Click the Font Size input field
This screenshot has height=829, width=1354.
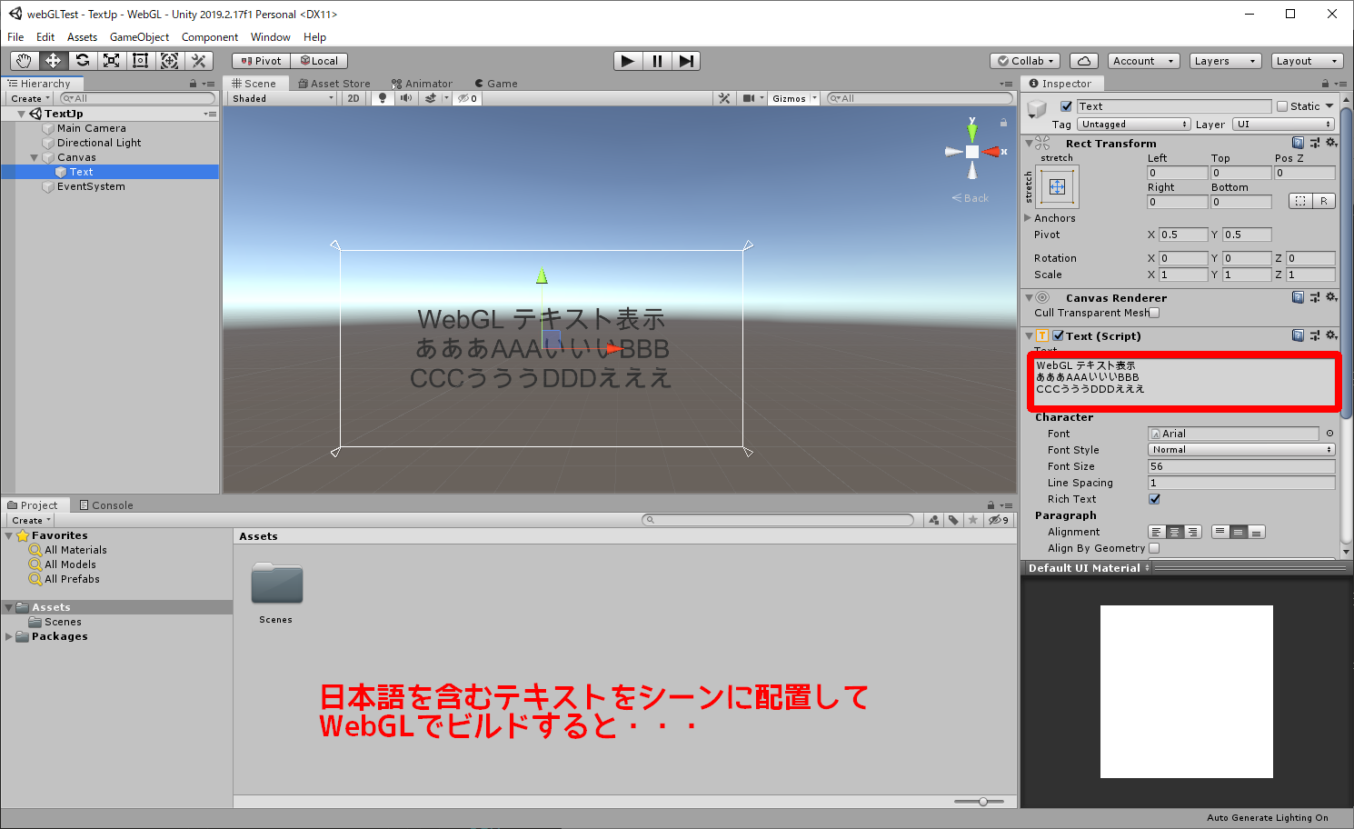(1241, 466)
